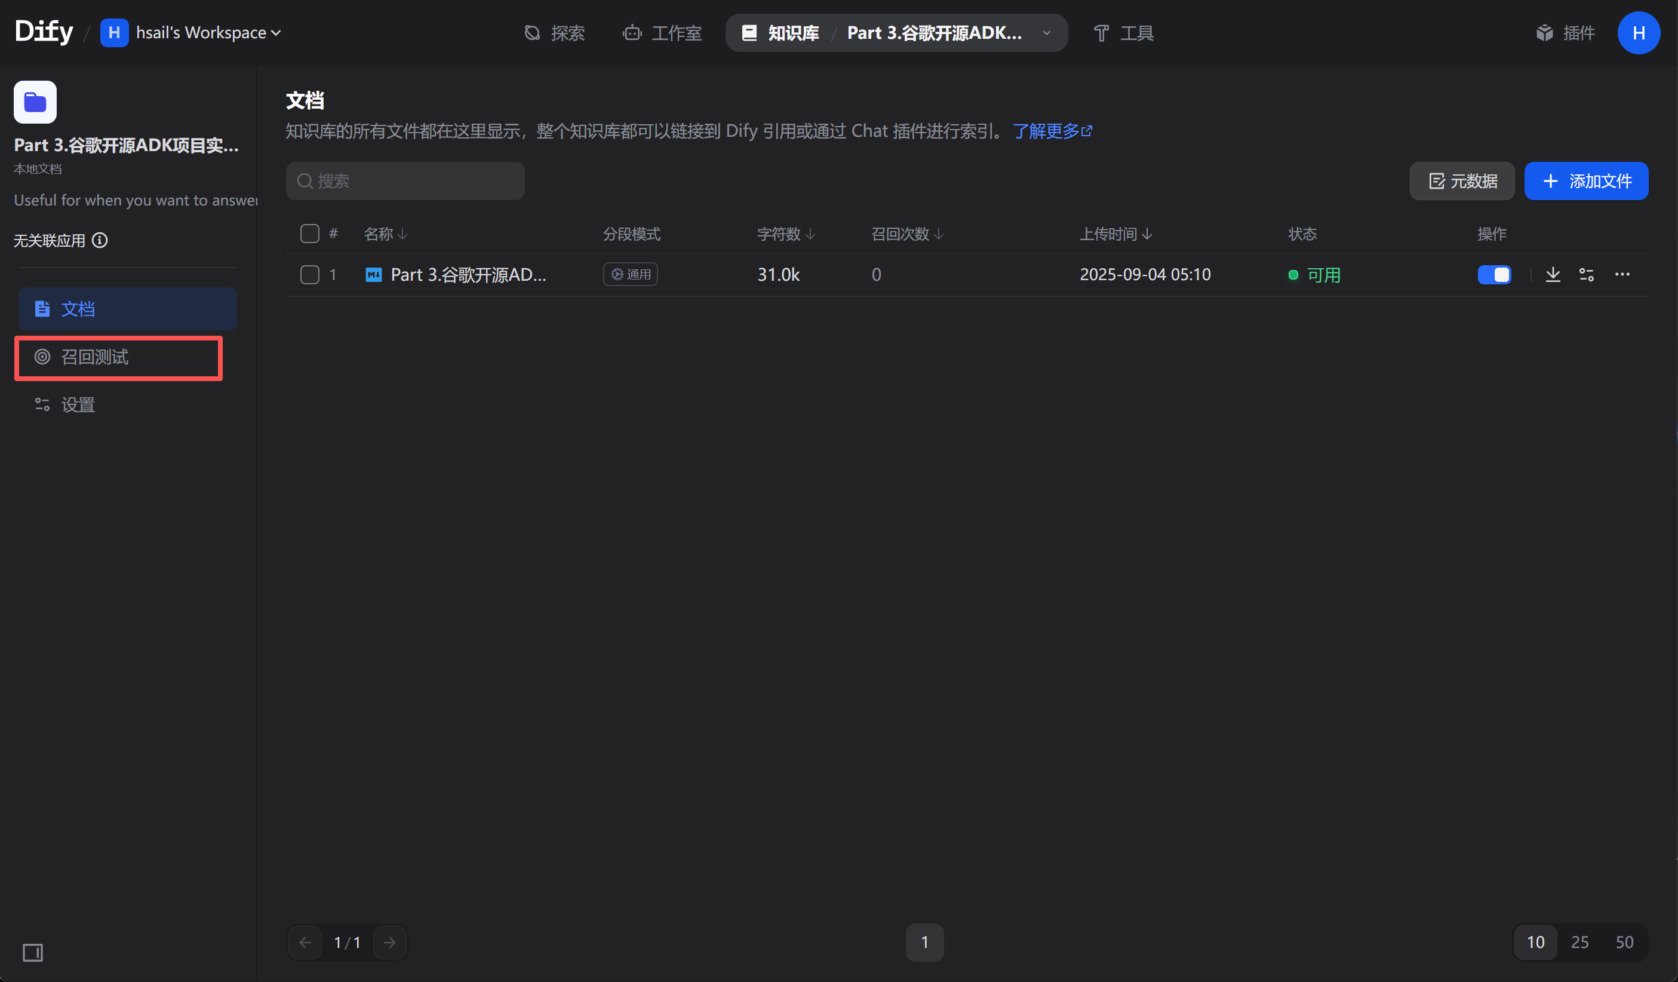Toggle the select-all documents checkbox
Screen dimensions: 1678x982
[310, 234]
